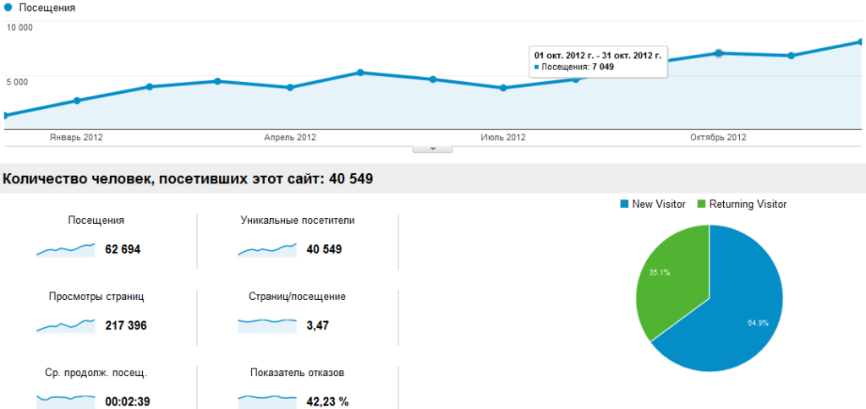Click the green Returning Visitor legend swatch
This screenshot has width=866, height=409.
(x=701, y=204)
